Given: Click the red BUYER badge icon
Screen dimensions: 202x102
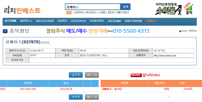Looking at the screenshot, I should click(x=136, y=75).
